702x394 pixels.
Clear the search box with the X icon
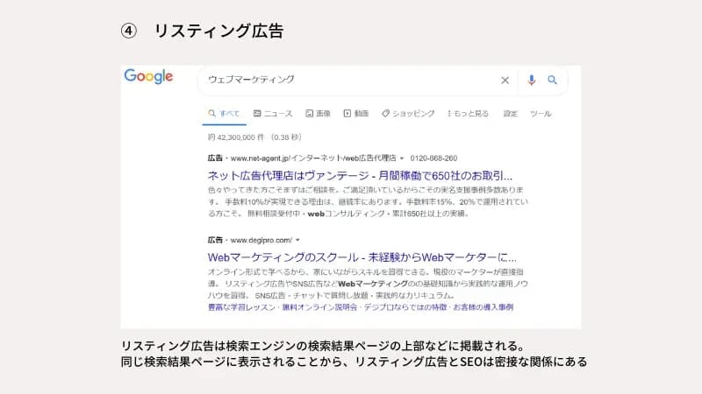coord(505,81)
